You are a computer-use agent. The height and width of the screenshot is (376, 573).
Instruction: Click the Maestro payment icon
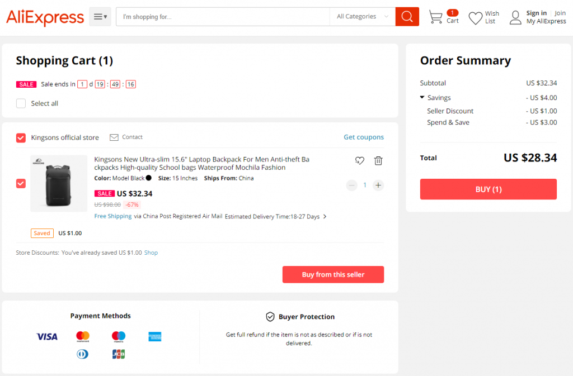click(119, 336)
